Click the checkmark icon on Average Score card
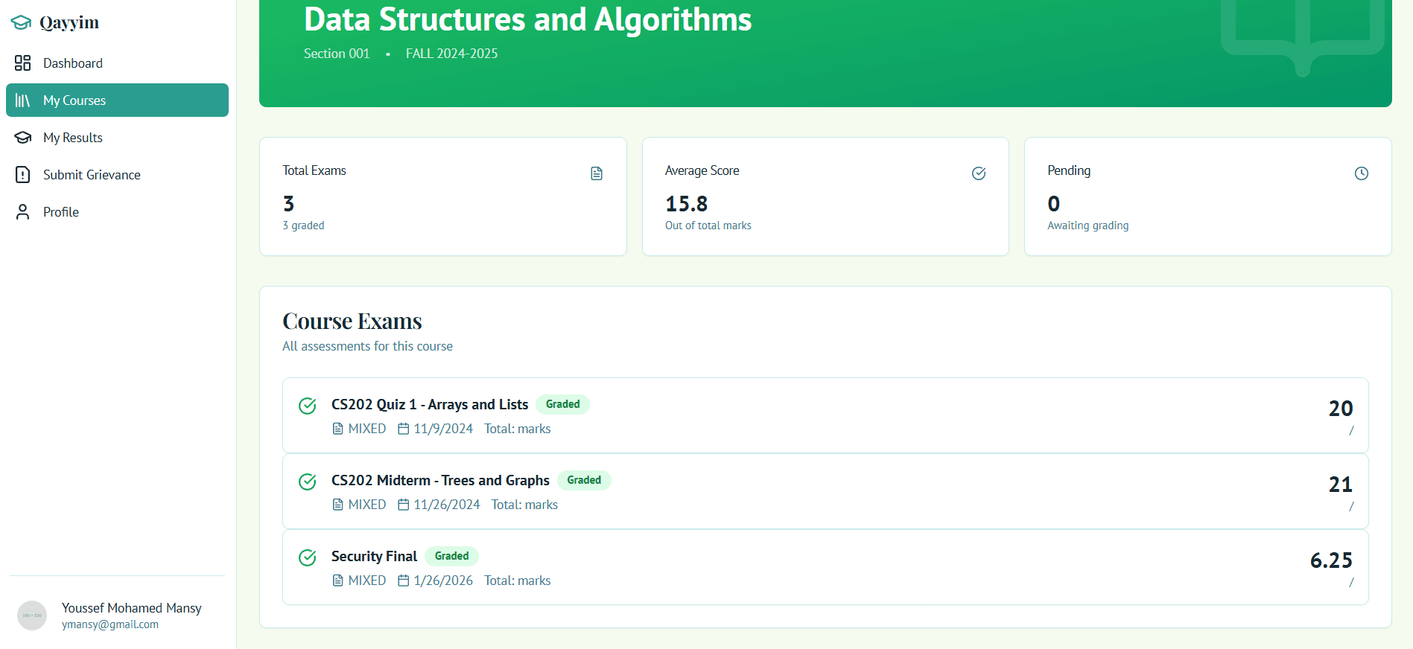The height and width of the screenshot is (649, 1413). click(979, 173)
